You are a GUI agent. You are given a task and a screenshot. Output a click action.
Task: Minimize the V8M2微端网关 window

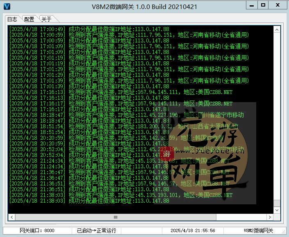coord(253,5)
